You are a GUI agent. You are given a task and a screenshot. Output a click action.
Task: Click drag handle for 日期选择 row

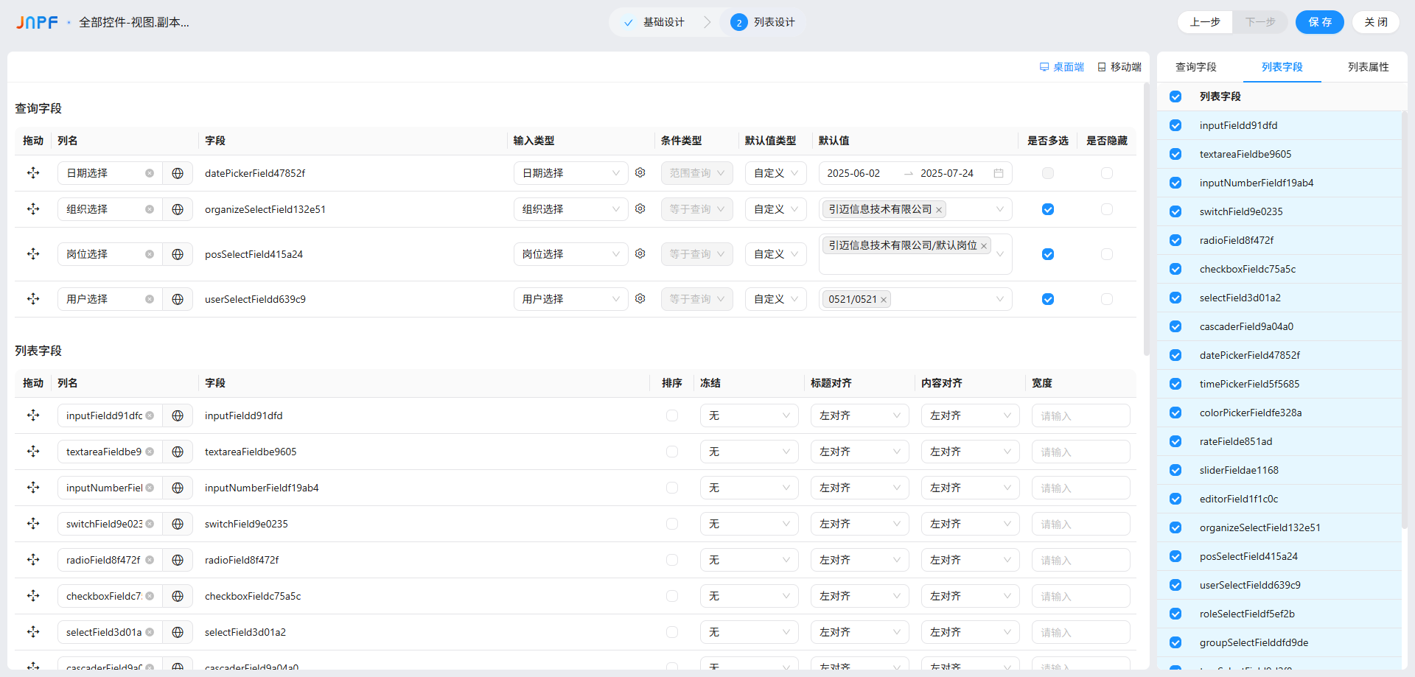click(x=33, y=173)
